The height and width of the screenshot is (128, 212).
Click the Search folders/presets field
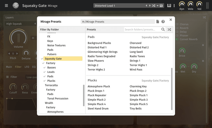point(142,30)
